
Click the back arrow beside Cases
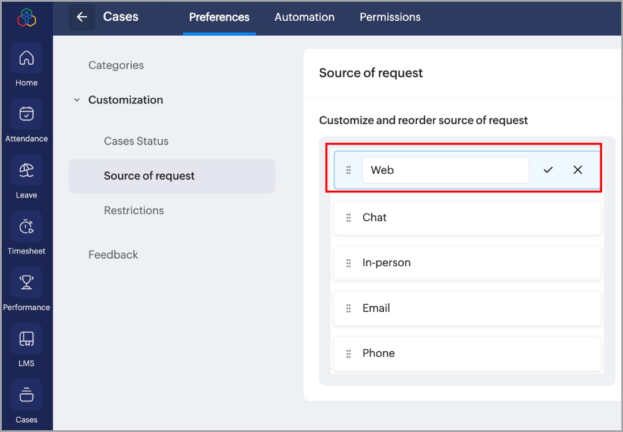tap(82, 17)
